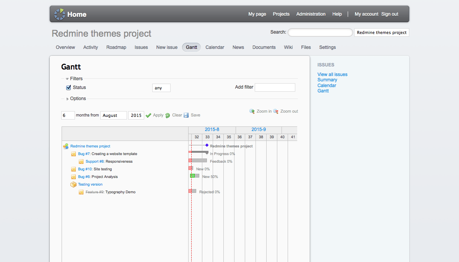Click the green Apply checkmark icon
Screen dimensions: 459x262
[x=148, y=115]
